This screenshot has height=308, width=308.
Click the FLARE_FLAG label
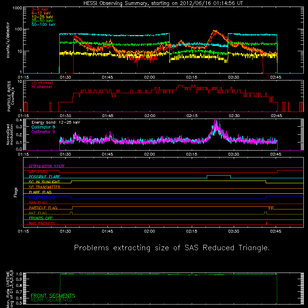point(40,192)
